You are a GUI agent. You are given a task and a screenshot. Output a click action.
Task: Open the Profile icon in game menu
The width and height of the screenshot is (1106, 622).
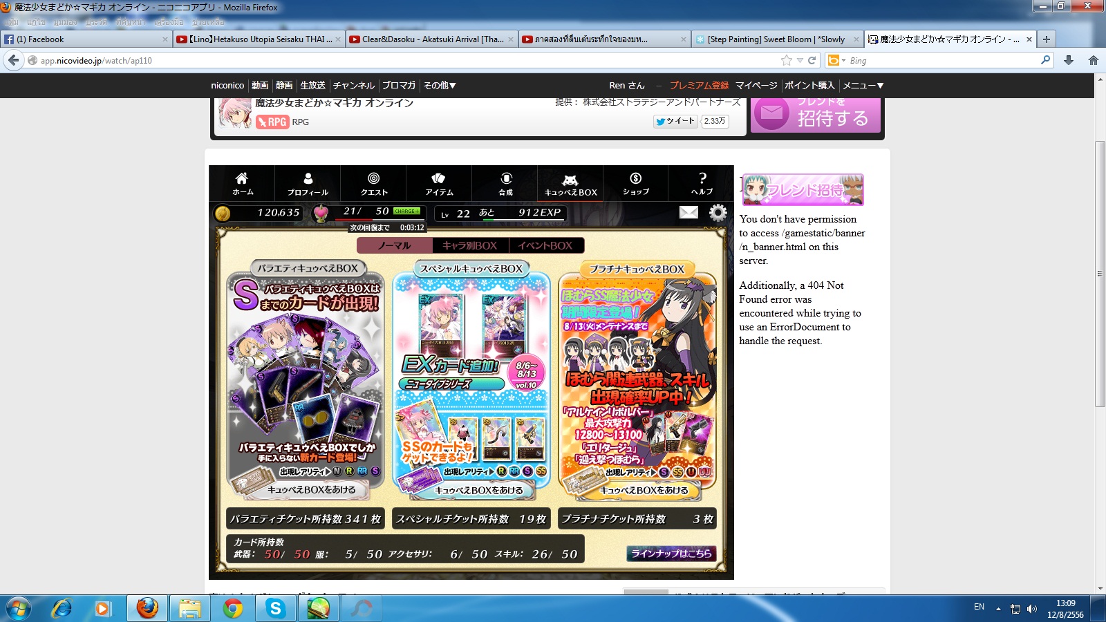pos(308,183)
